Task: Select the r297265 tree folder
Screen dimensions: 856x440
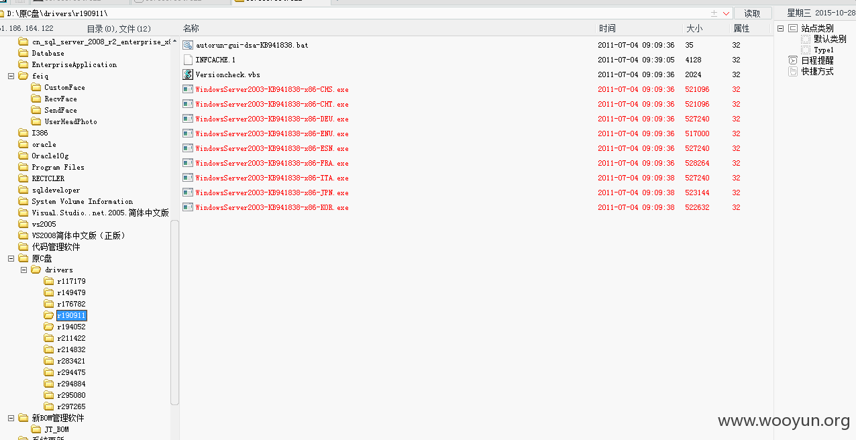Action: coord(71,406)
